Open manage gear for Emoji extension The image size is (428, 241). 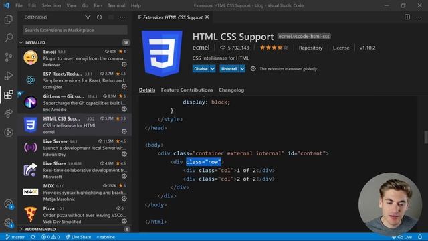pos(124,64)
